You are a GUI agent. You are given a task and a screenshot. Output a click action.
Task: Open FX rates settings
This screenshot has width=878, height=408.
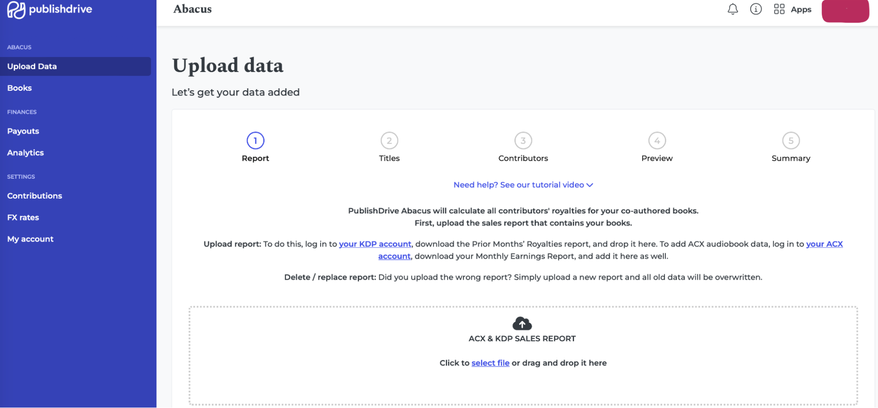[23, 217]
